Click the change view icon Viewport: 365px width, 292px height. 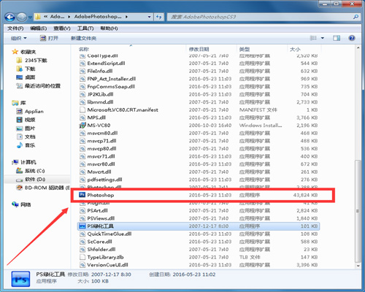click(313, 38)
